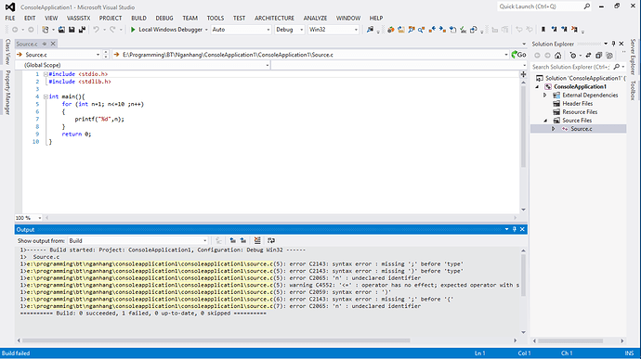Click the Solution Explorer Home icon
Image resolution: width=641 pixels, height=359 pixels.
point(558,56)
